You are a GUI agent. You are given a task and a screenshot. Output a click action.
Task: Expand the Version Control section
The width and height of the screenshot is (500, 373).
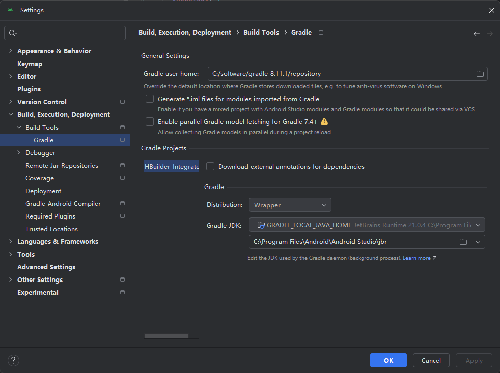11,102
